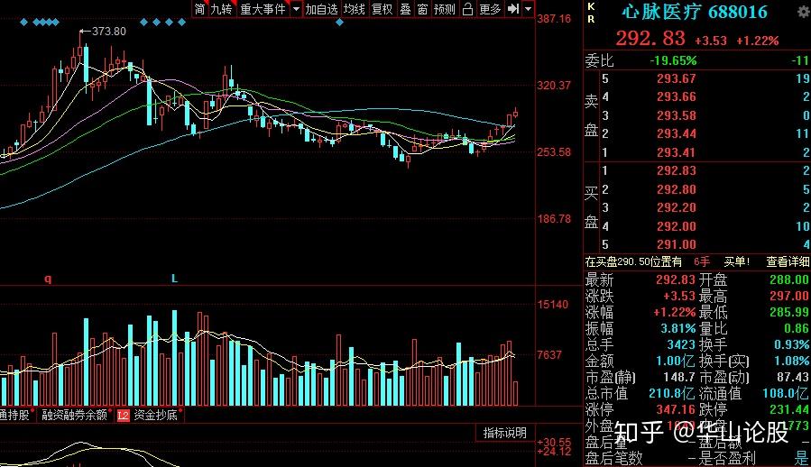The height and width of the screenshot is (467, 811).
Task: Click 加自选 to add to watchlist
Action: click(x=321, y=9)
